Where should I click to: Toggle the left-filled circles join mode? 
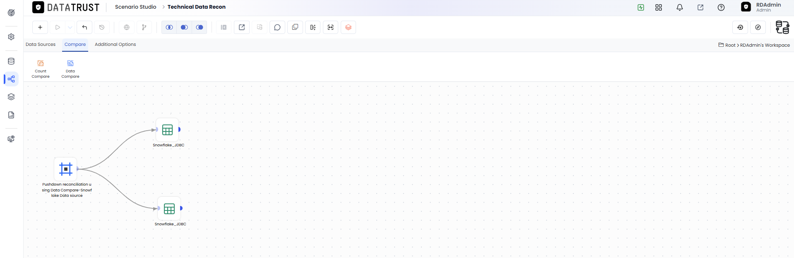pos(184,27)
